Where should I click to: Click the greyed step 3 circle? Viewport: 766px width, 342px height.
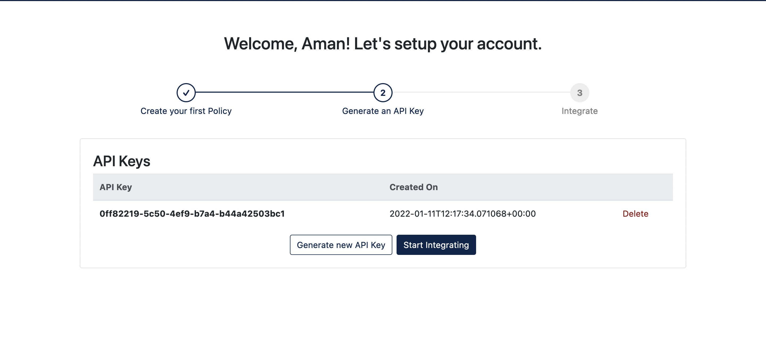579,93
